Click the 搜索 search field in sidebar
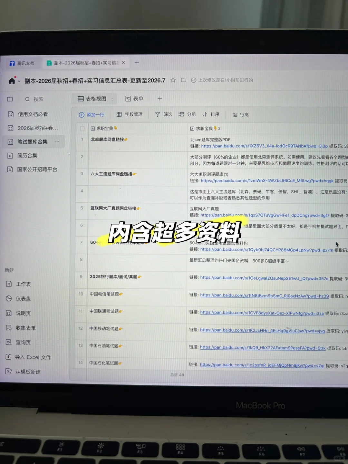 (38, 99)
